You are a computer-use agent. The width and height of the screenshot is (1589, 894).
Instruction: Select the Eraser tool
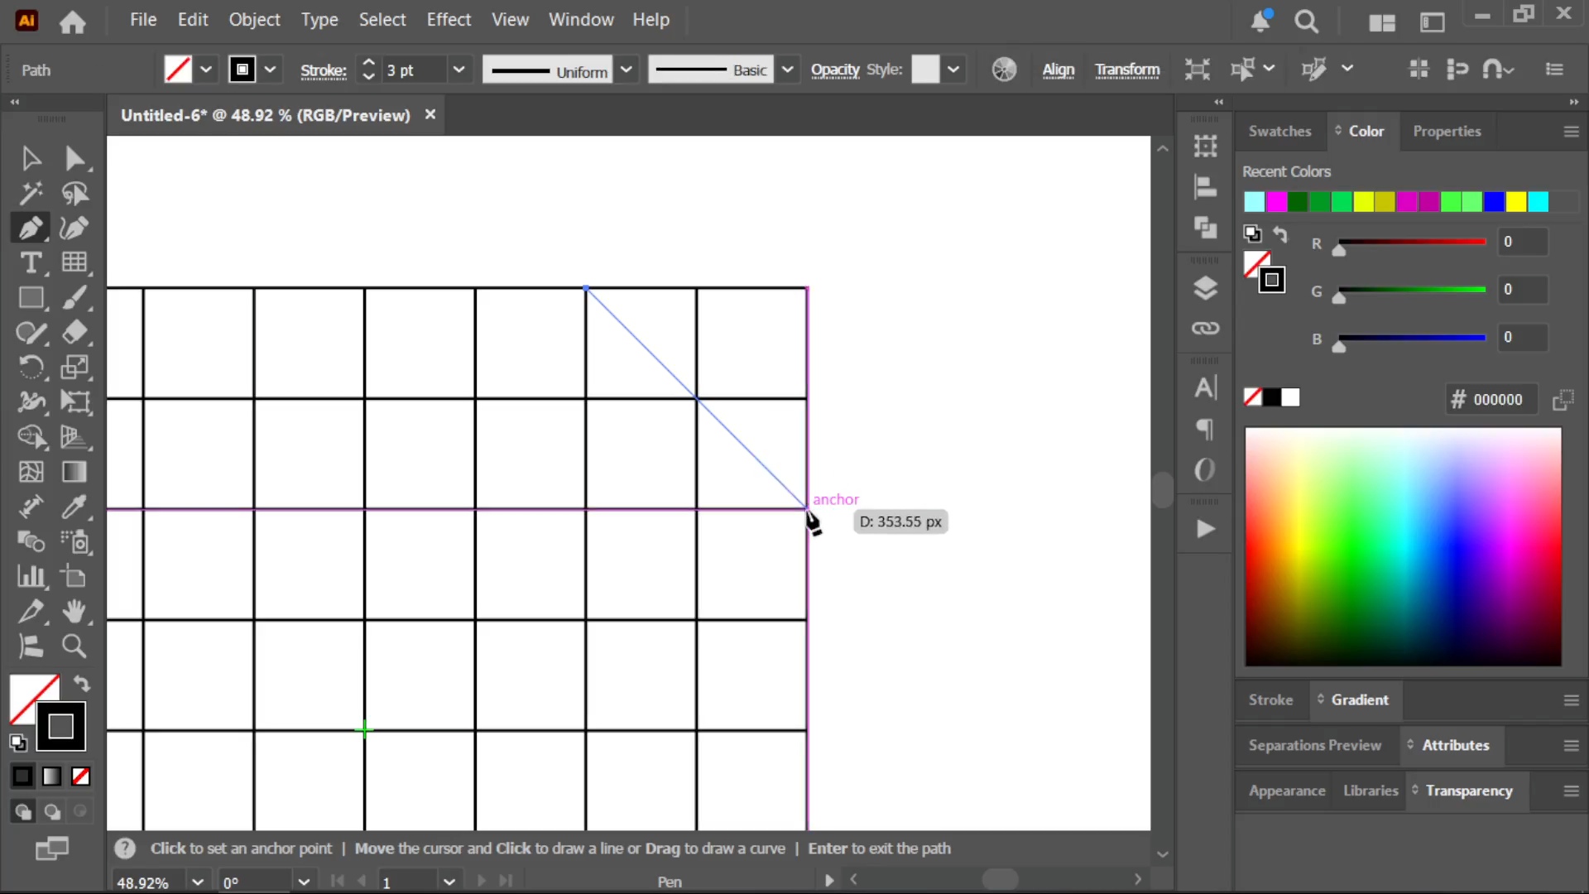click(74, 333)
